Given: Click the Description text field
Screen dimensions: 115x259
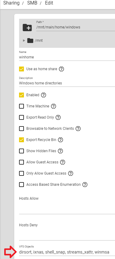Looking at the screenshot, I should (x=67, y=83).
